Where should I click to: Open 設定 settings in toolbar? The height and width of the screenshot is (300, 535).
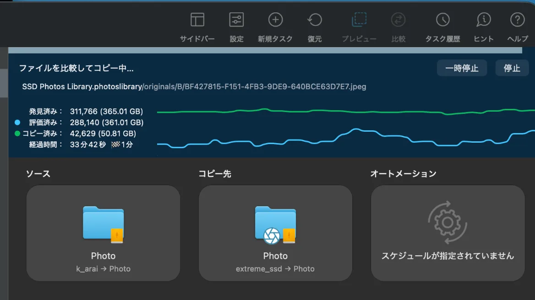coord(236,20)
